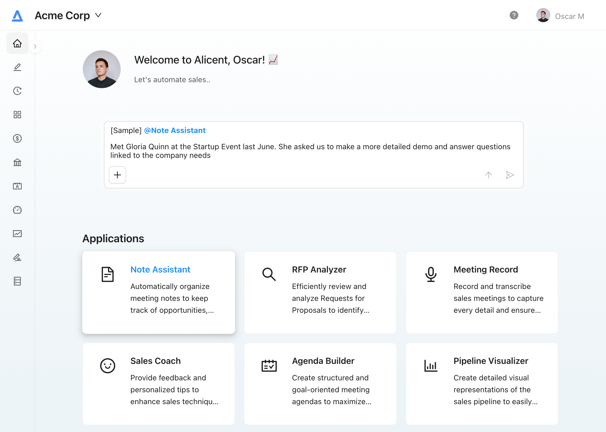Select the bank icon in the sidebar
The width and height of the screenshot is (606, 432).
(x=17, y=162)
